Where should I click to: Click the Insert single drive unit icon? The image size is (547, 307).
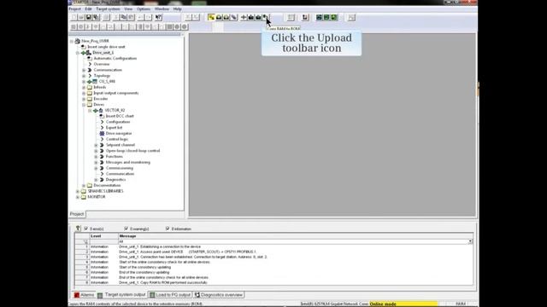[x=84, y=47]
